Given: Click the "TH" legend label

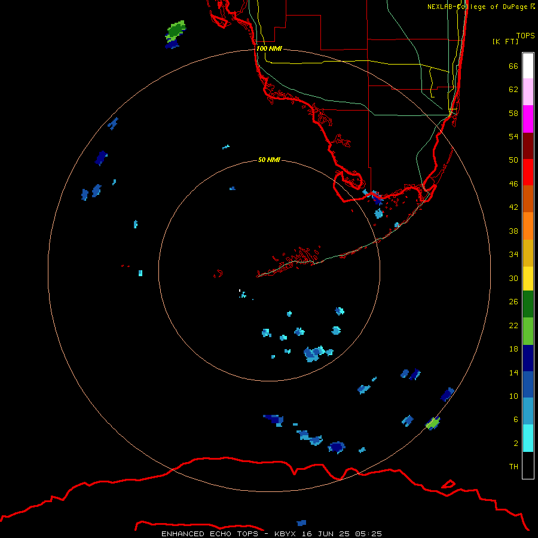Looking at the screenshot, I should click(x=513, y=467).
